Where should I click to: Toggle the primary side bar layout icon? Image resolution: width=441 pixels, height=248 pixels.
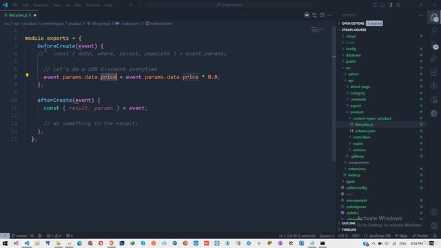tap(375, 5)
